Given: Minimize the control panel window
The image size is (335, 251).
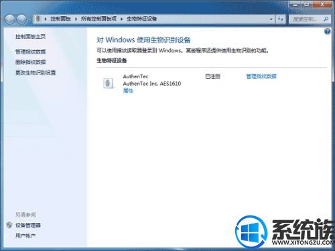Looking at the screenshot, I should [295, 5].
